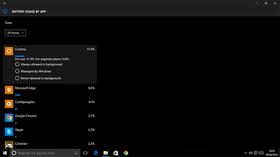Open the Store from the taskbar

[x=116, y=153]
